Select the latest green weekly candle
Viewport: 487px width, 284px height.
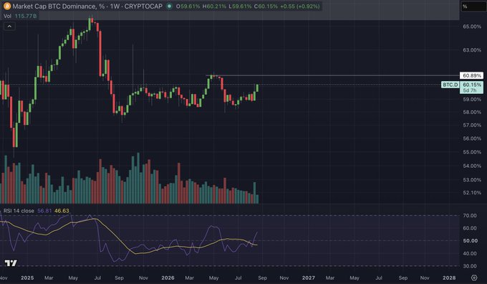[x=257, y=88]
